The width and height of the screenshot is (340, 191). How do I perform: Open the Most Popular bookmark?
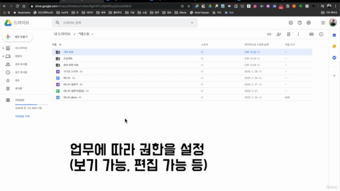200,13
